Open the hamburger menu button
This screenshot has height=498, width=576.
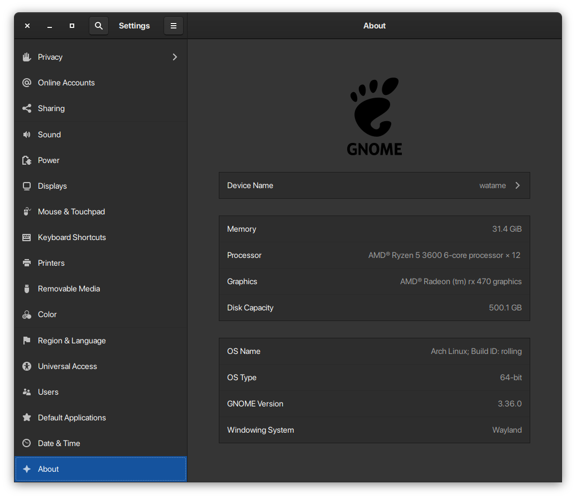click(174, 26)
